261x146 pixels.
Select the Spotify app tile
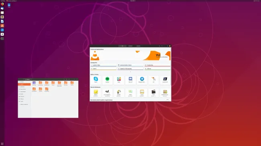(x=107, y=80)
